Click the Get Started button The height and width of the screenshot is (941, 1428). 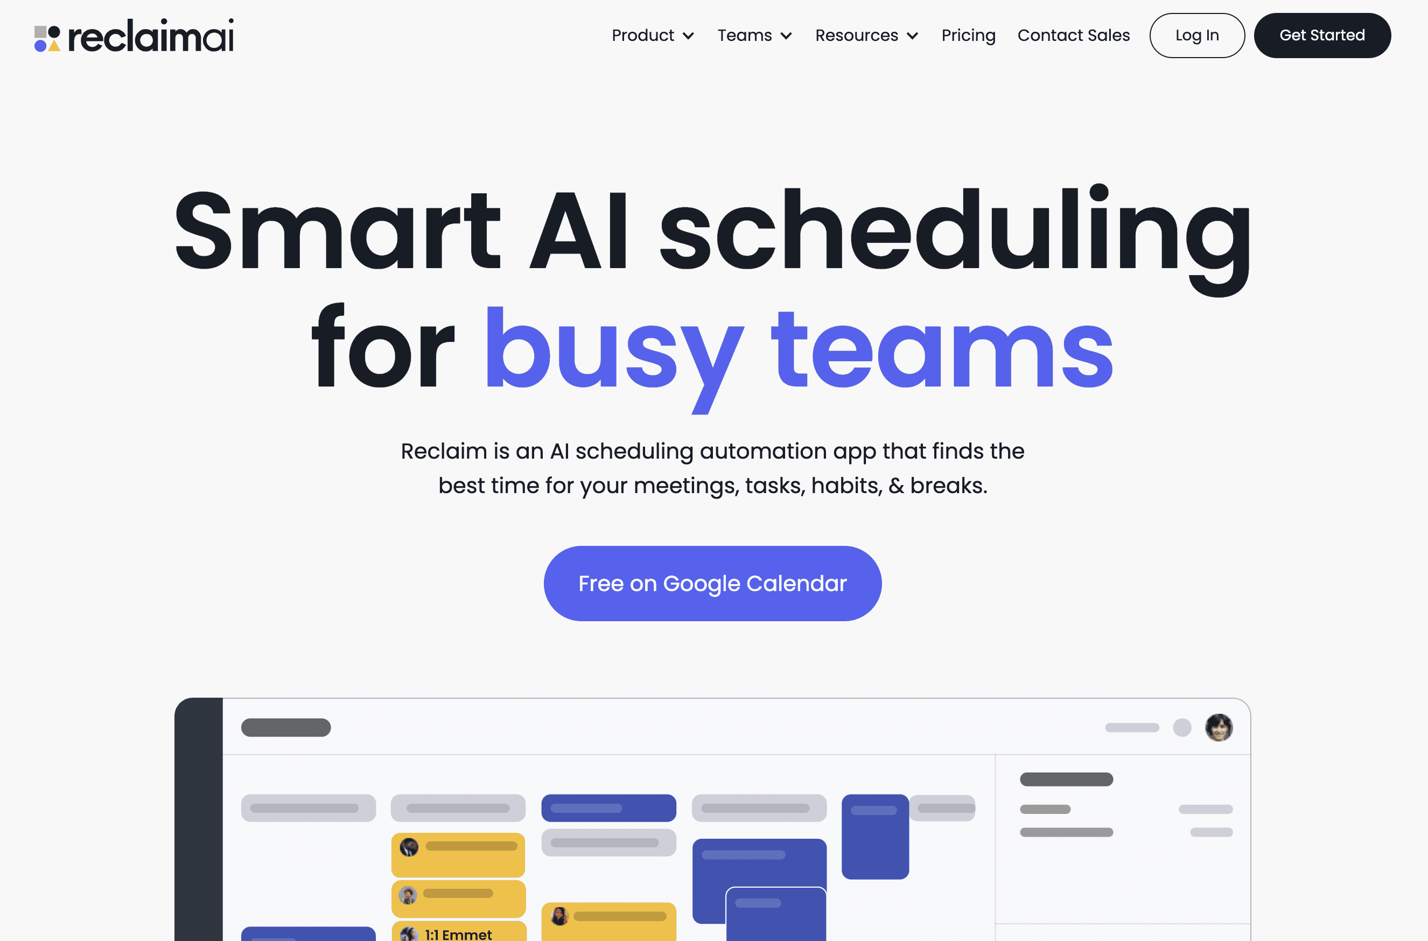1322,34
